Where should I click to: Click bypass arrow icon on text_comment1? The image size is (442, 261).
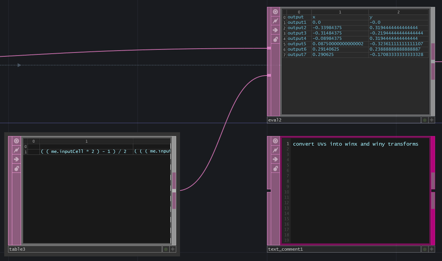coord(275,159)
